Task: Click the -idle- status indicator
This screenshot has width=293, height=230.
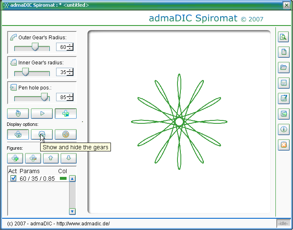Action: (283, 223)
